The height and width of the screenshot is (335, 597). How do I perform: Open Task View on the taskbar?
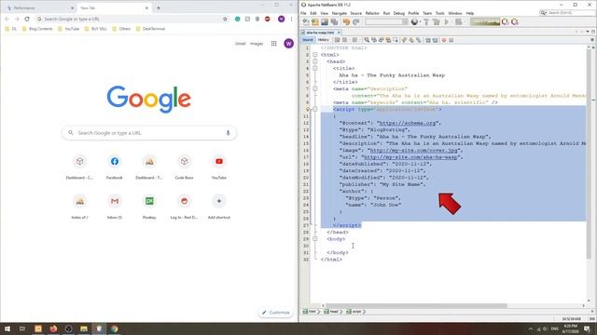coord(22,328)
